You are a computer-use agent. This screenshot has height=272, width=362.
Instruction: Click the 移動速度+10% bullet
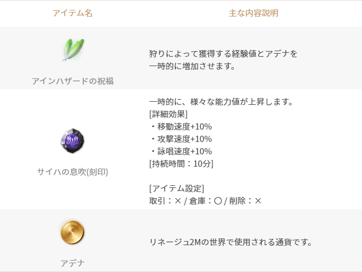pos(181,126)
